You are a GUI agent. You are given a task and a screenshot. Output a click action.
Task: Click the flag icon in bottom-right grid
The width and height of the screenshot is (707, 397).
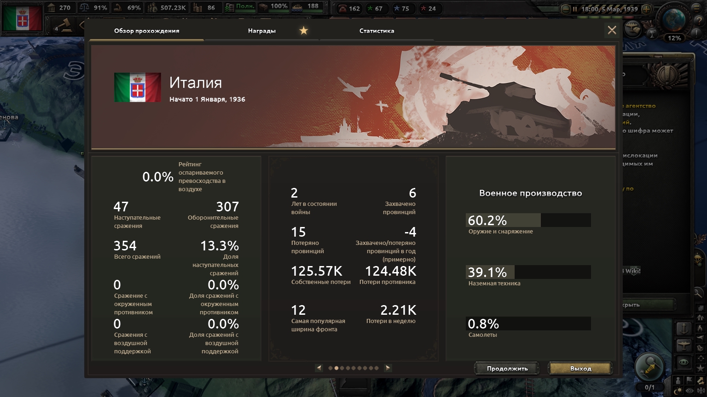[x=690, y=381]
